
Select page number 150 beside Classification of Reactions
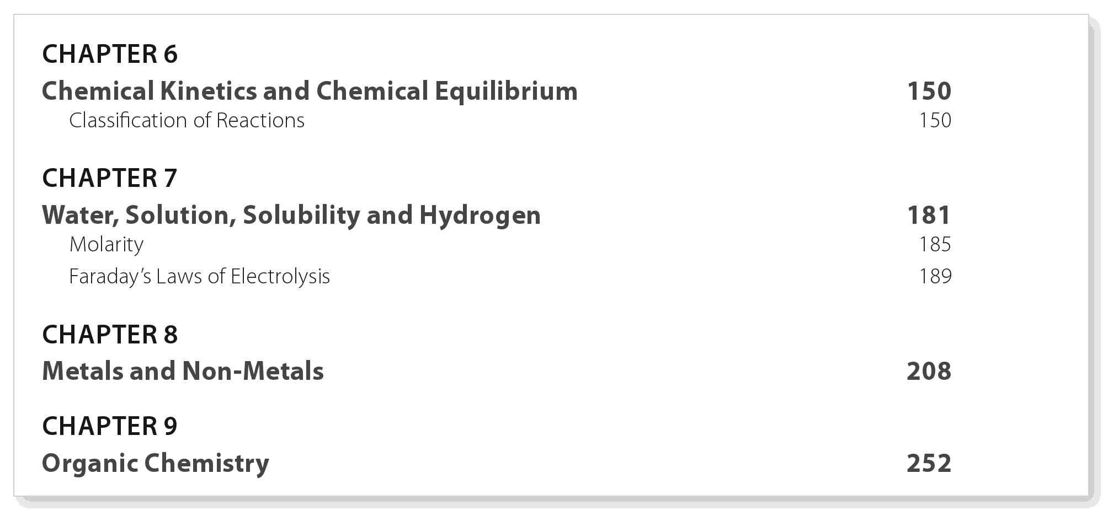[935, 120]
